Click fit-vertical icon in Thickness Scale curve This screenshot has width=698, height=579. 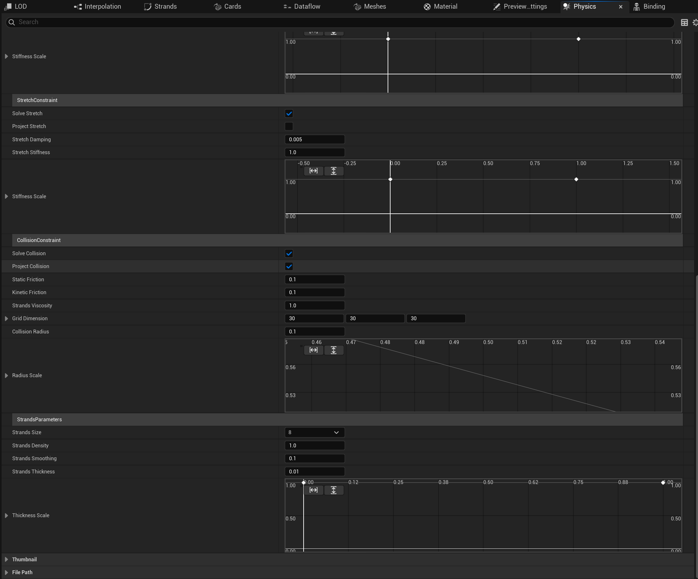point(334,490)
